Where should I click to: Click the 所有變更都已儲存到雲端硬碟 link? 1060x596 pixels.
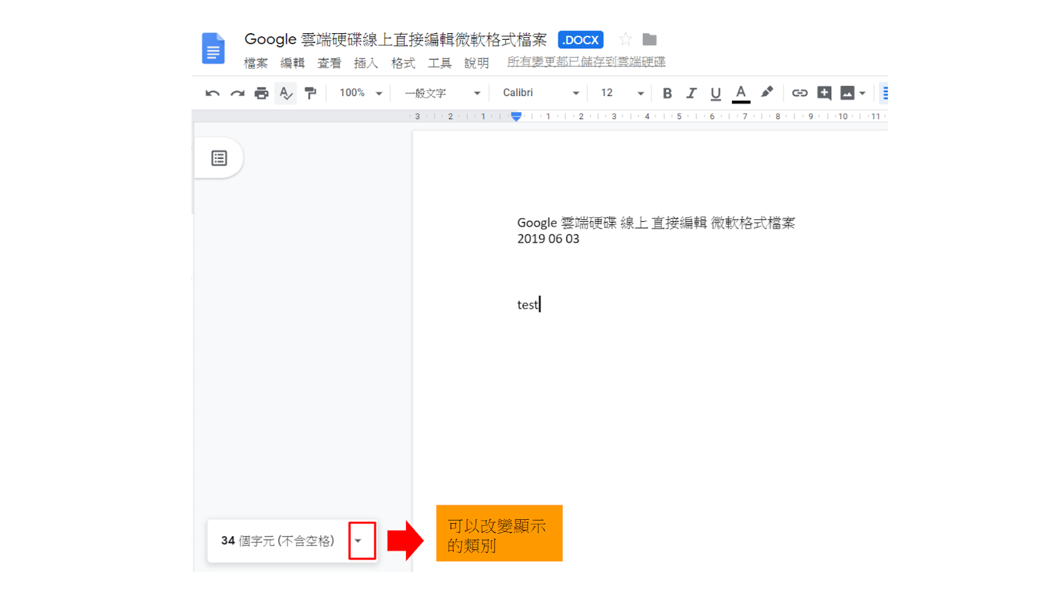click(x=586, y=62)
